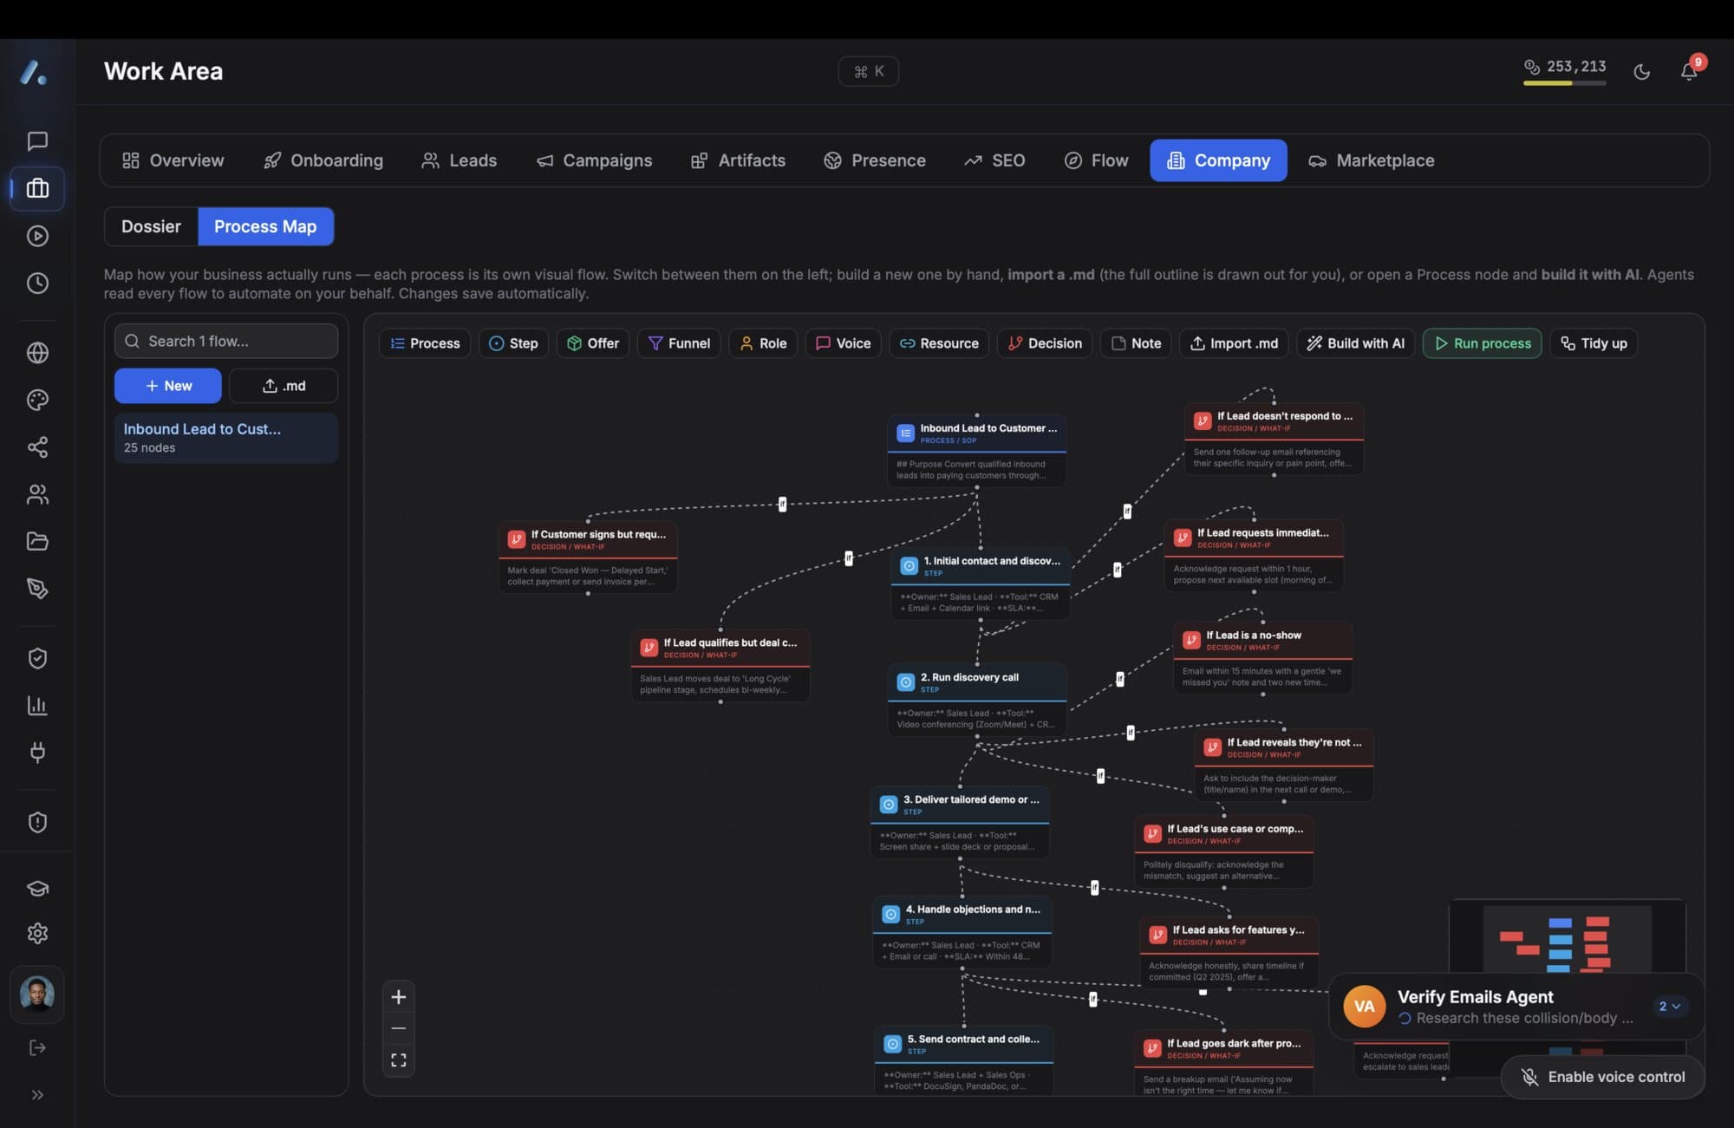
Task: Open the graduation cap sidebar icon
Action: [37, 888]
